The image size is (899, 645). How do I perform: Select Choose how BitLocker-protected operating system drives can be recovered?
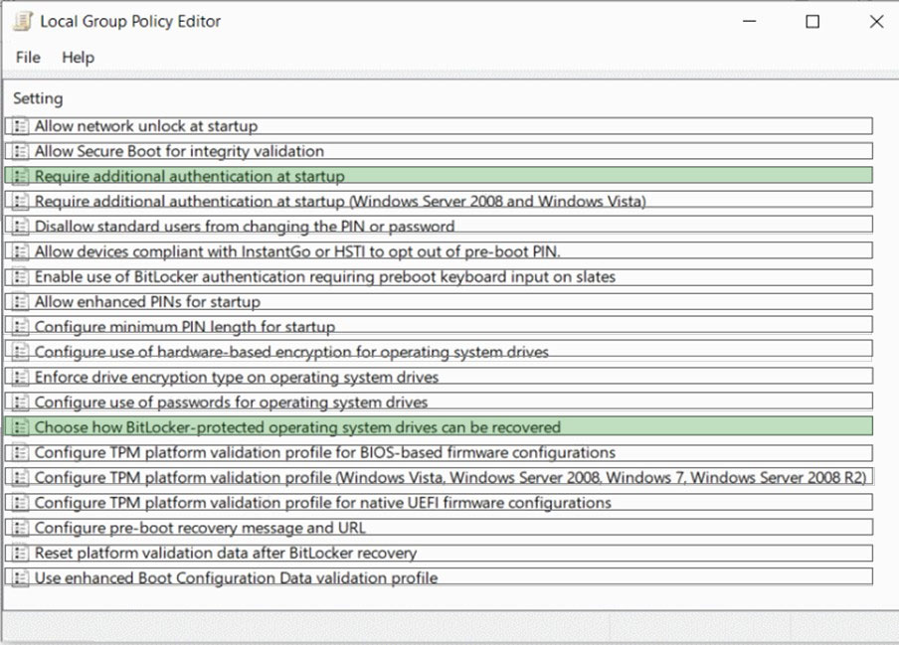coord(439,426)
